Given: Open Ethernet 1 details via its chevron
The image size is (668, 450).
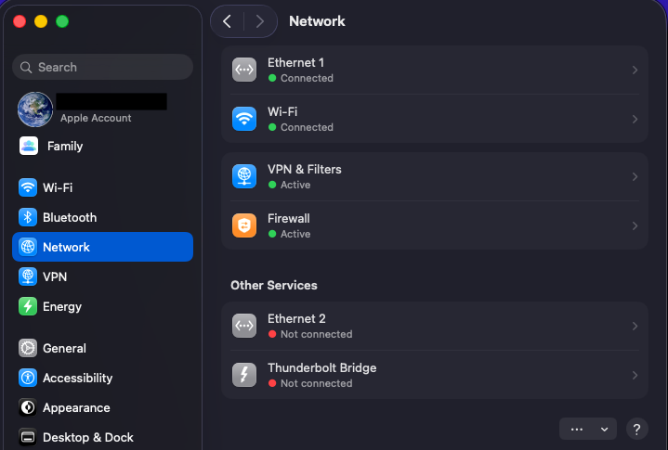Looking at the screenshot, I should pos(635,70).
